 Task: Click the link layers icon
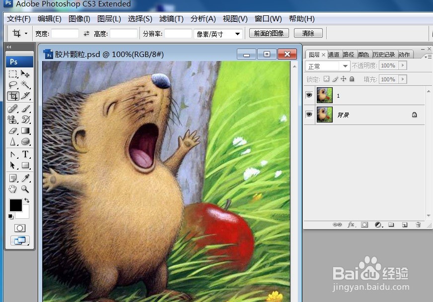point(337,225)
